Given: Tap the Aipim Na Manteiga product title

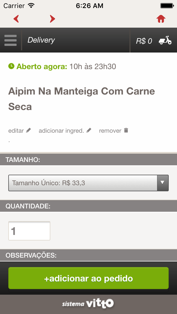Looking at the screenshot, I should [x=82, y=99].
